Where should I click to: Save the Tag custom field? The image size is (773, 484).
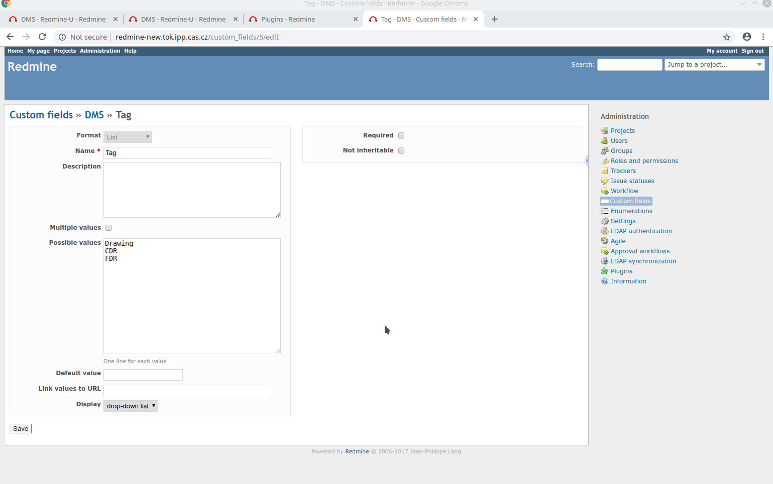coord(20,428)
